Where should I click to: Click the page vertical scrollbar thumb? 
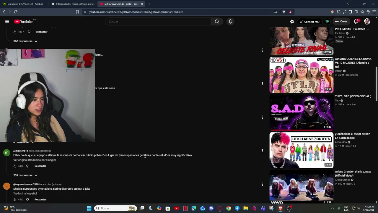click(376, 84)
